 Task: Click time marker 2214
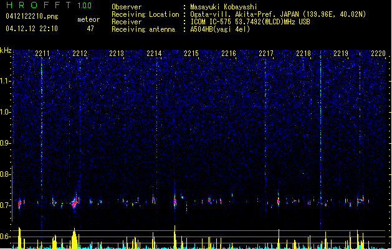point(154,54)
